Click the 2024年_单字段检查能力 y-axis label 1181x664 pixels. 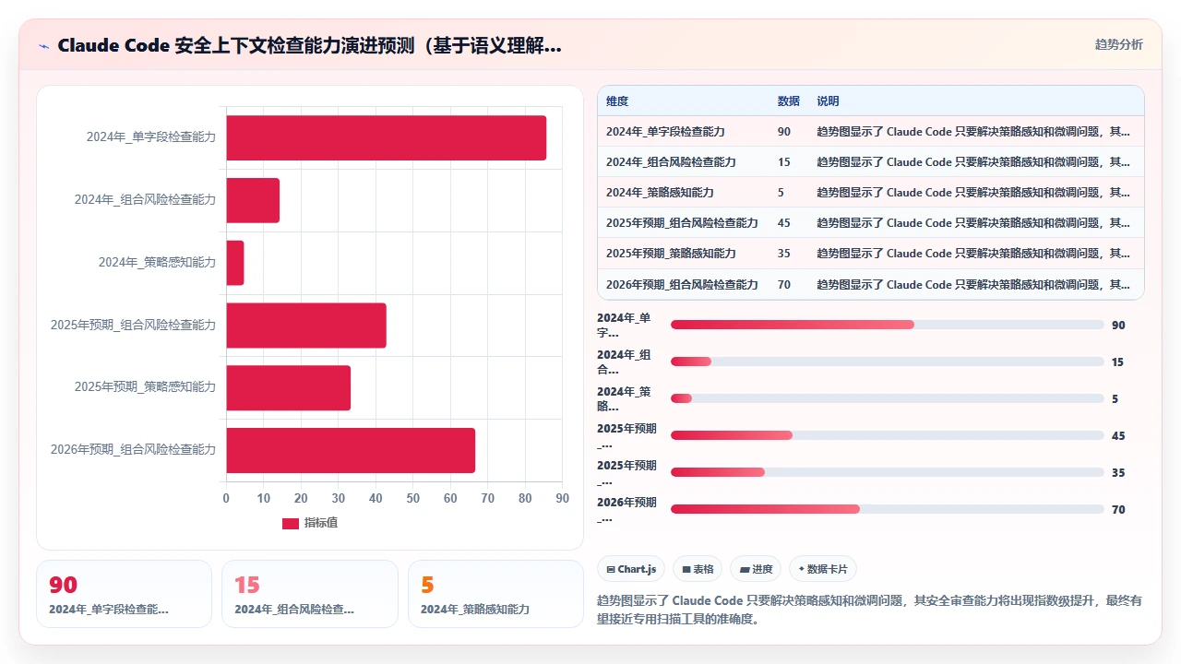151,136
